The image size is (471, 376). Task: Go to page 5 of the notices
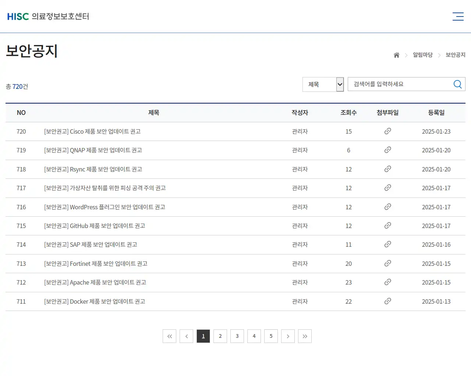pos(271,336)
